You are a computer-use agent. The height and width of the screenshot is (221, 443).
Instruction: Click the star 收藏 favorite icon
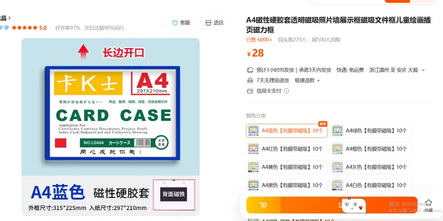tap(429, 203)
